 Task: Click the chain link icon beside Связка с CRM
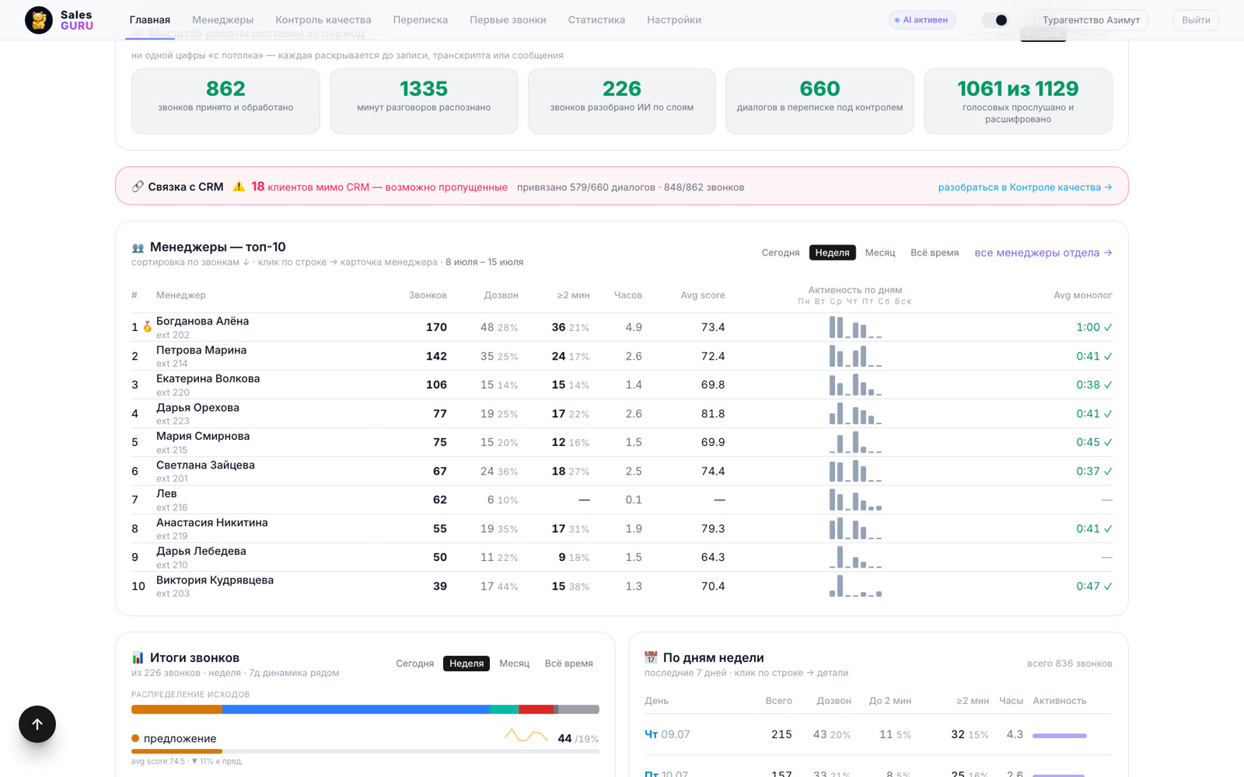[x=138, y=186]
